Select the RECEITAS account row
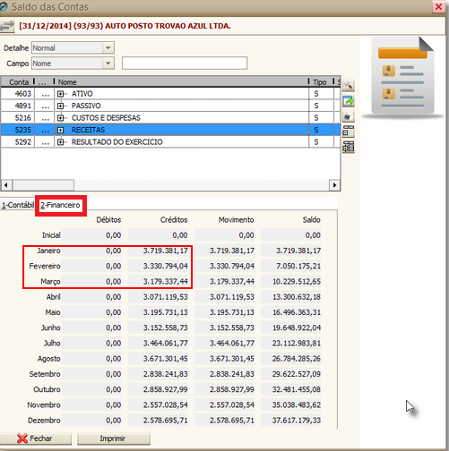The height and width of the screenshot is (451, 449). point(170,130)
